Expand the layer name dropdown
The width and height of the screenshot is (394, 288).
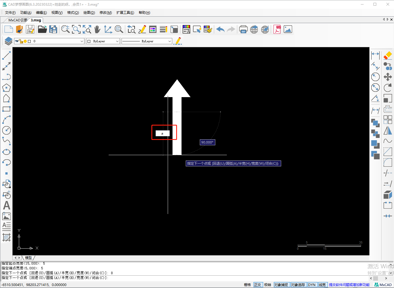point(82,41)
